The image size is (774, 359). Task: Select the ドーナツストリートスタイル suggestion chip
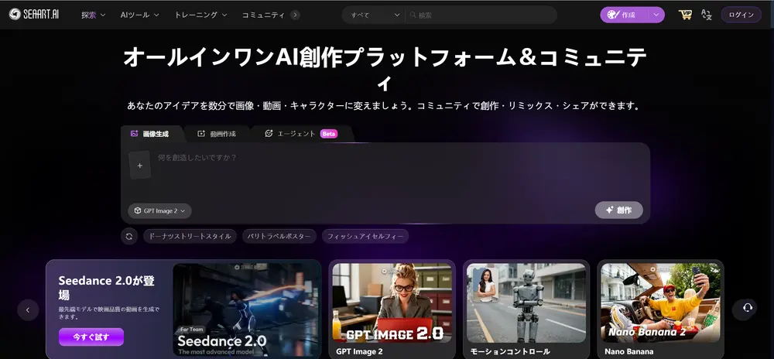(190, 236)
